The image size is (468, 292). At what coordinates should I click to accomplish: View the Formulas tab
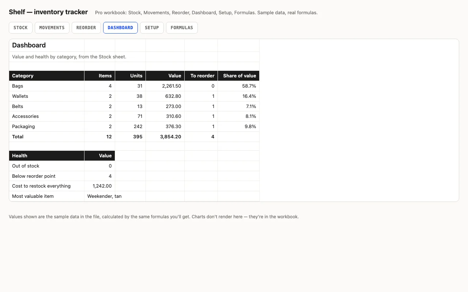point(182,28)
